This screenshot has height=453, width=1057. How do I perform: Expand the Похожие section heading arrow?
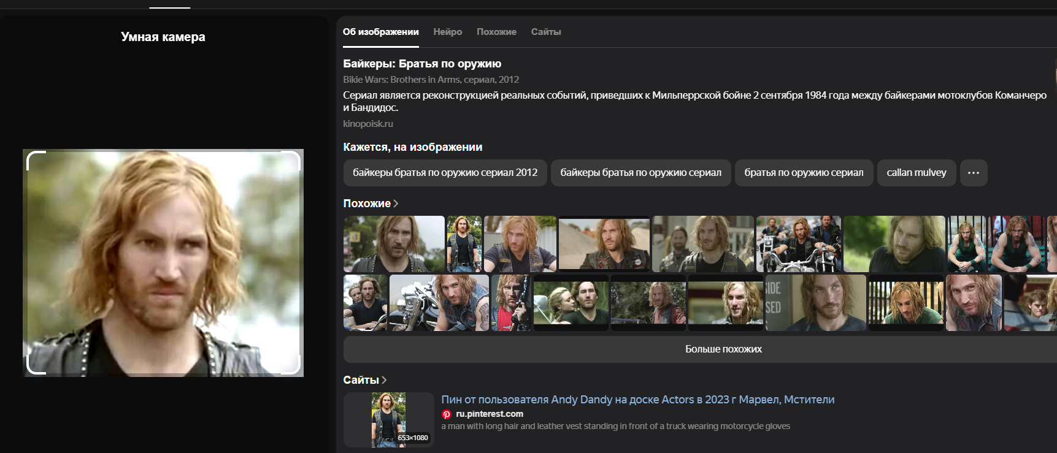click(x=396, y=204)
